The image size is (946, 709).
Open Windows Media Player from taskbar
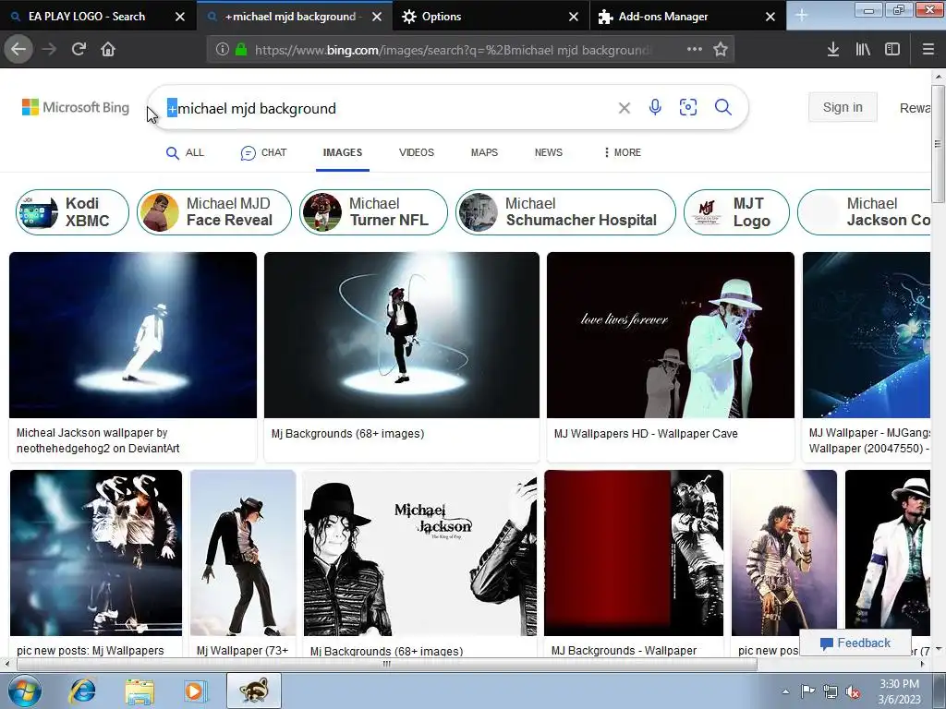195,691
